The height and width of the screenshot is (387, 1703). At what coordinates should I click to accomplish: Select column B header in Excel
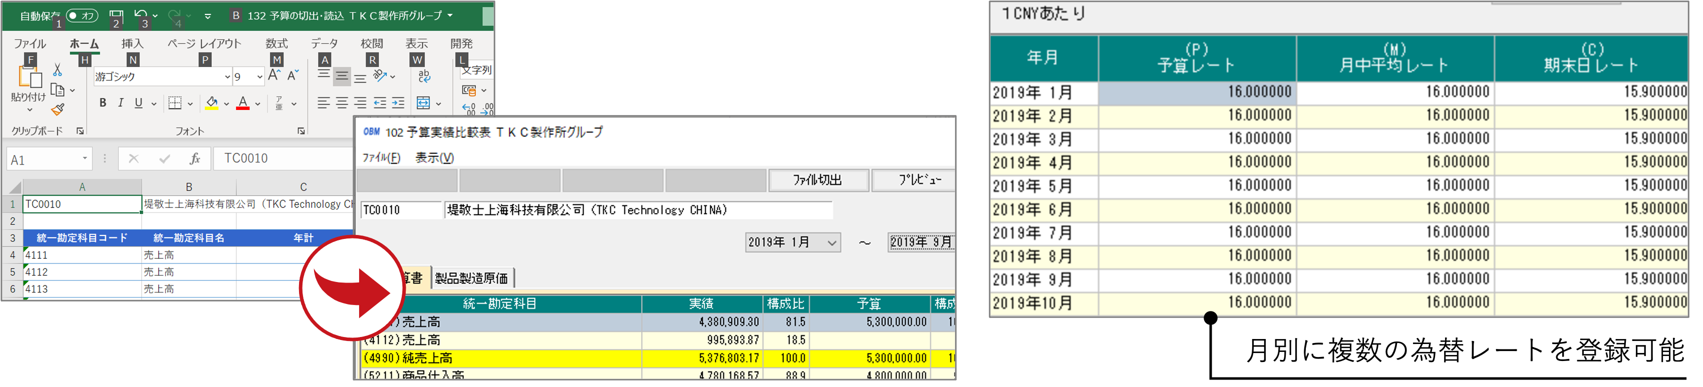pyautogui.click(x=189, y=187)
